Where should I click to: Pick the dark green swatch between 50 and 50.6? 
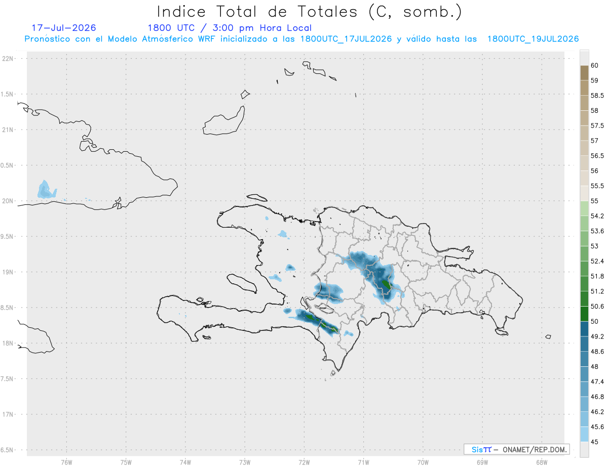tap(584, 314)
